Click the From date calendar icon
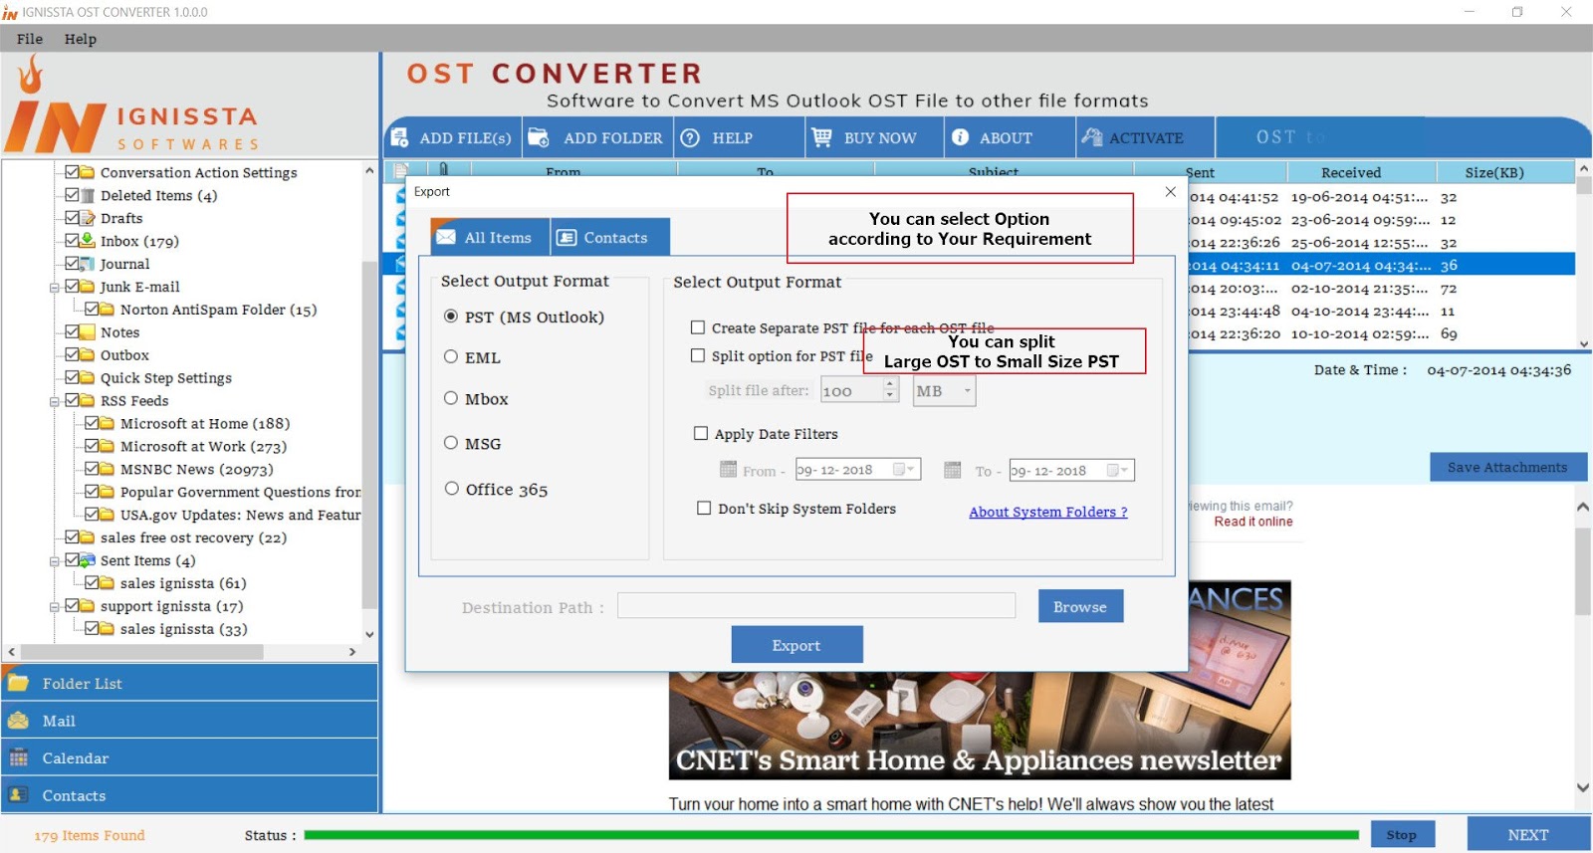Viewport: 1593px width, 853px height. pos(728,470)
